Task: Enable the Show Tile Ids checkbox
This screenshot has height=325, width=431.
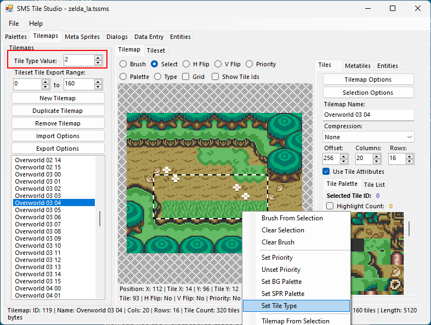Action: click(x=215, y=77)
